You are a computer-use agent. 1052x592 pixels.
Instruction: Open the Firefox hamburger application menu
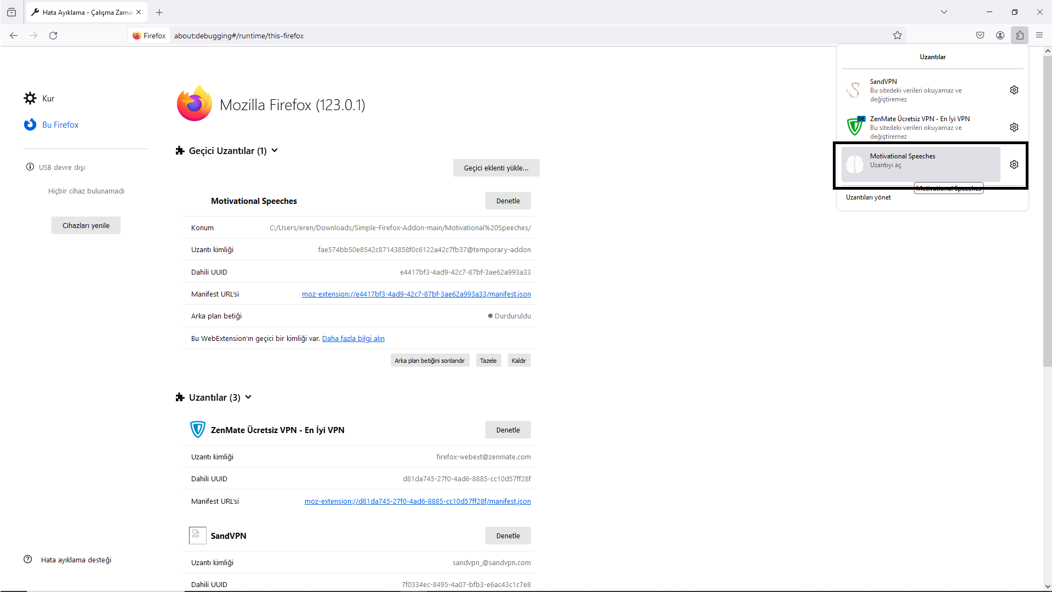(1039, 36)
